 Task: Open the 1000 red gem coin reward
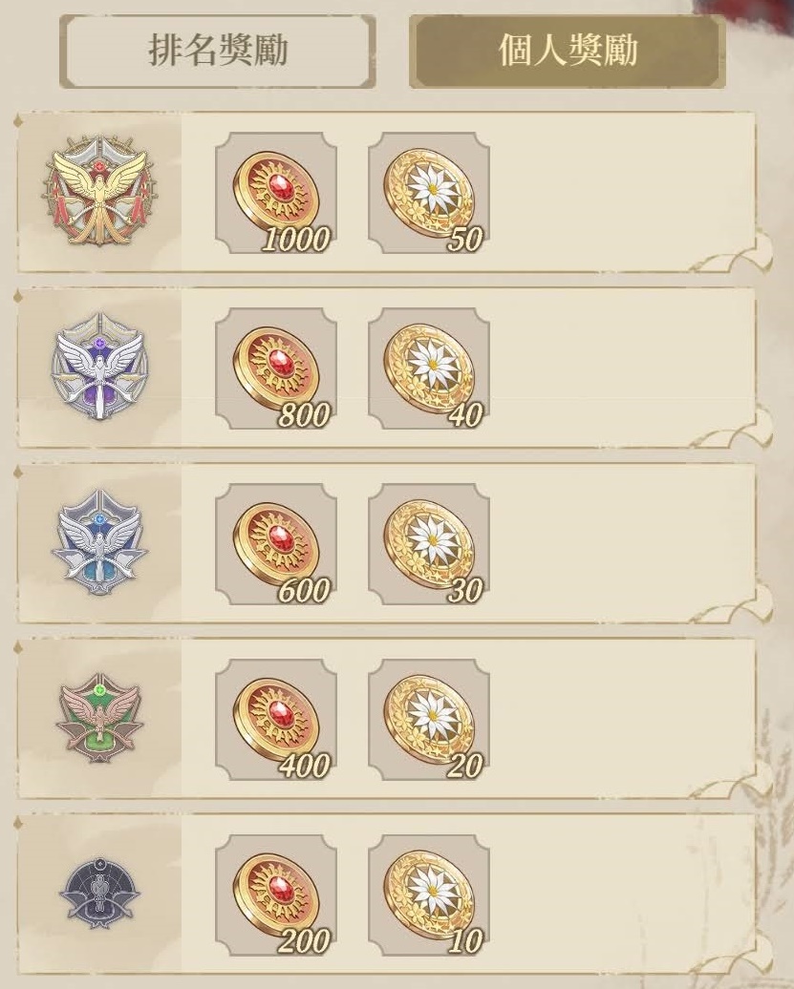[276, 193]
